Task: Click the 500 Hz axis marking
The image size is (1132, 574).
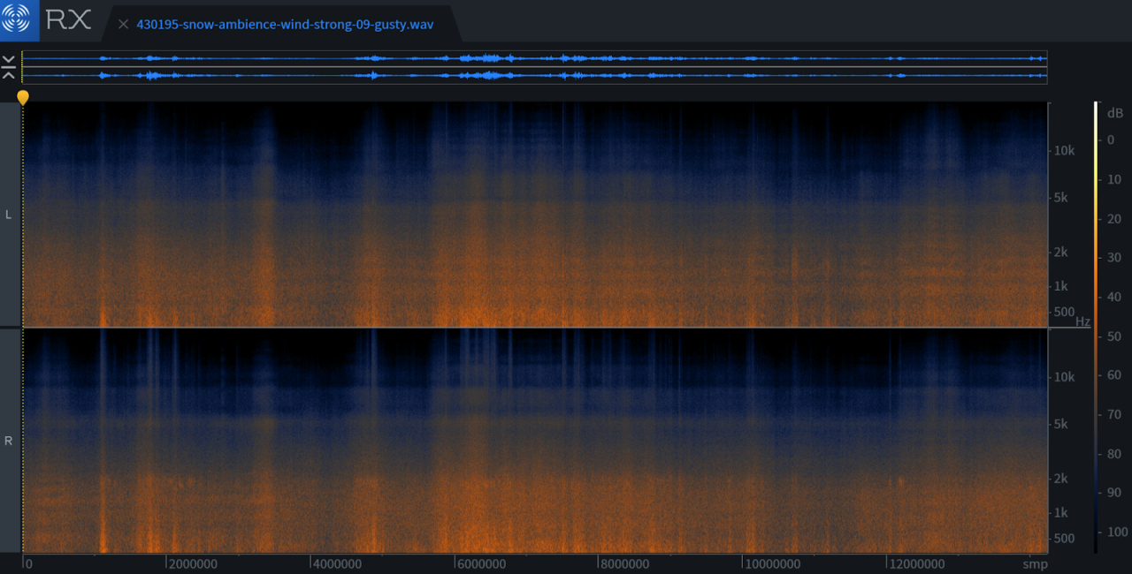Action: tap(1062, 312)
